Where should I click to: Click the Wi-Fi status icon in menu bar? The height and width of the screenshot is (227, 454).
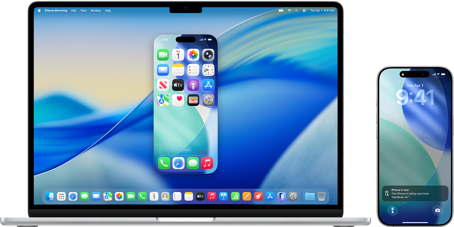(289, 11)
